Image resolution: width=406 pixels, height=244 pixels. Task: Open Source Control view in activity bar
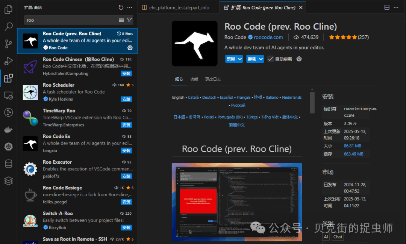[x=9, y=44]
